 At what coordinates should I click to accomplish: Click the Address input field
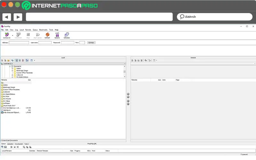(19, 43)
